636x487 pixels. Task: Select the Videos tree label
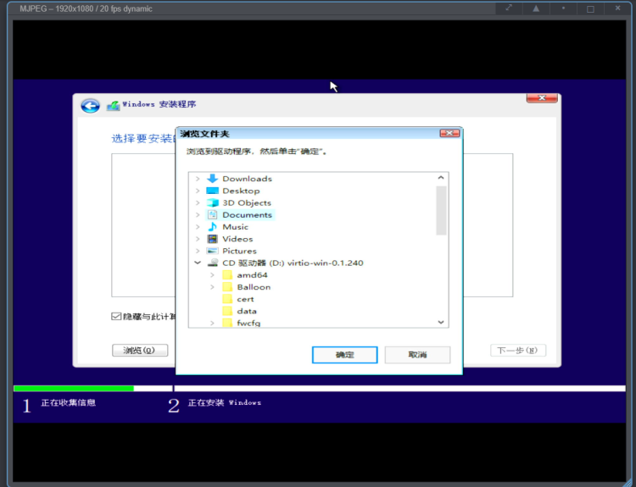pyautogui.click(x=237, y=239)
